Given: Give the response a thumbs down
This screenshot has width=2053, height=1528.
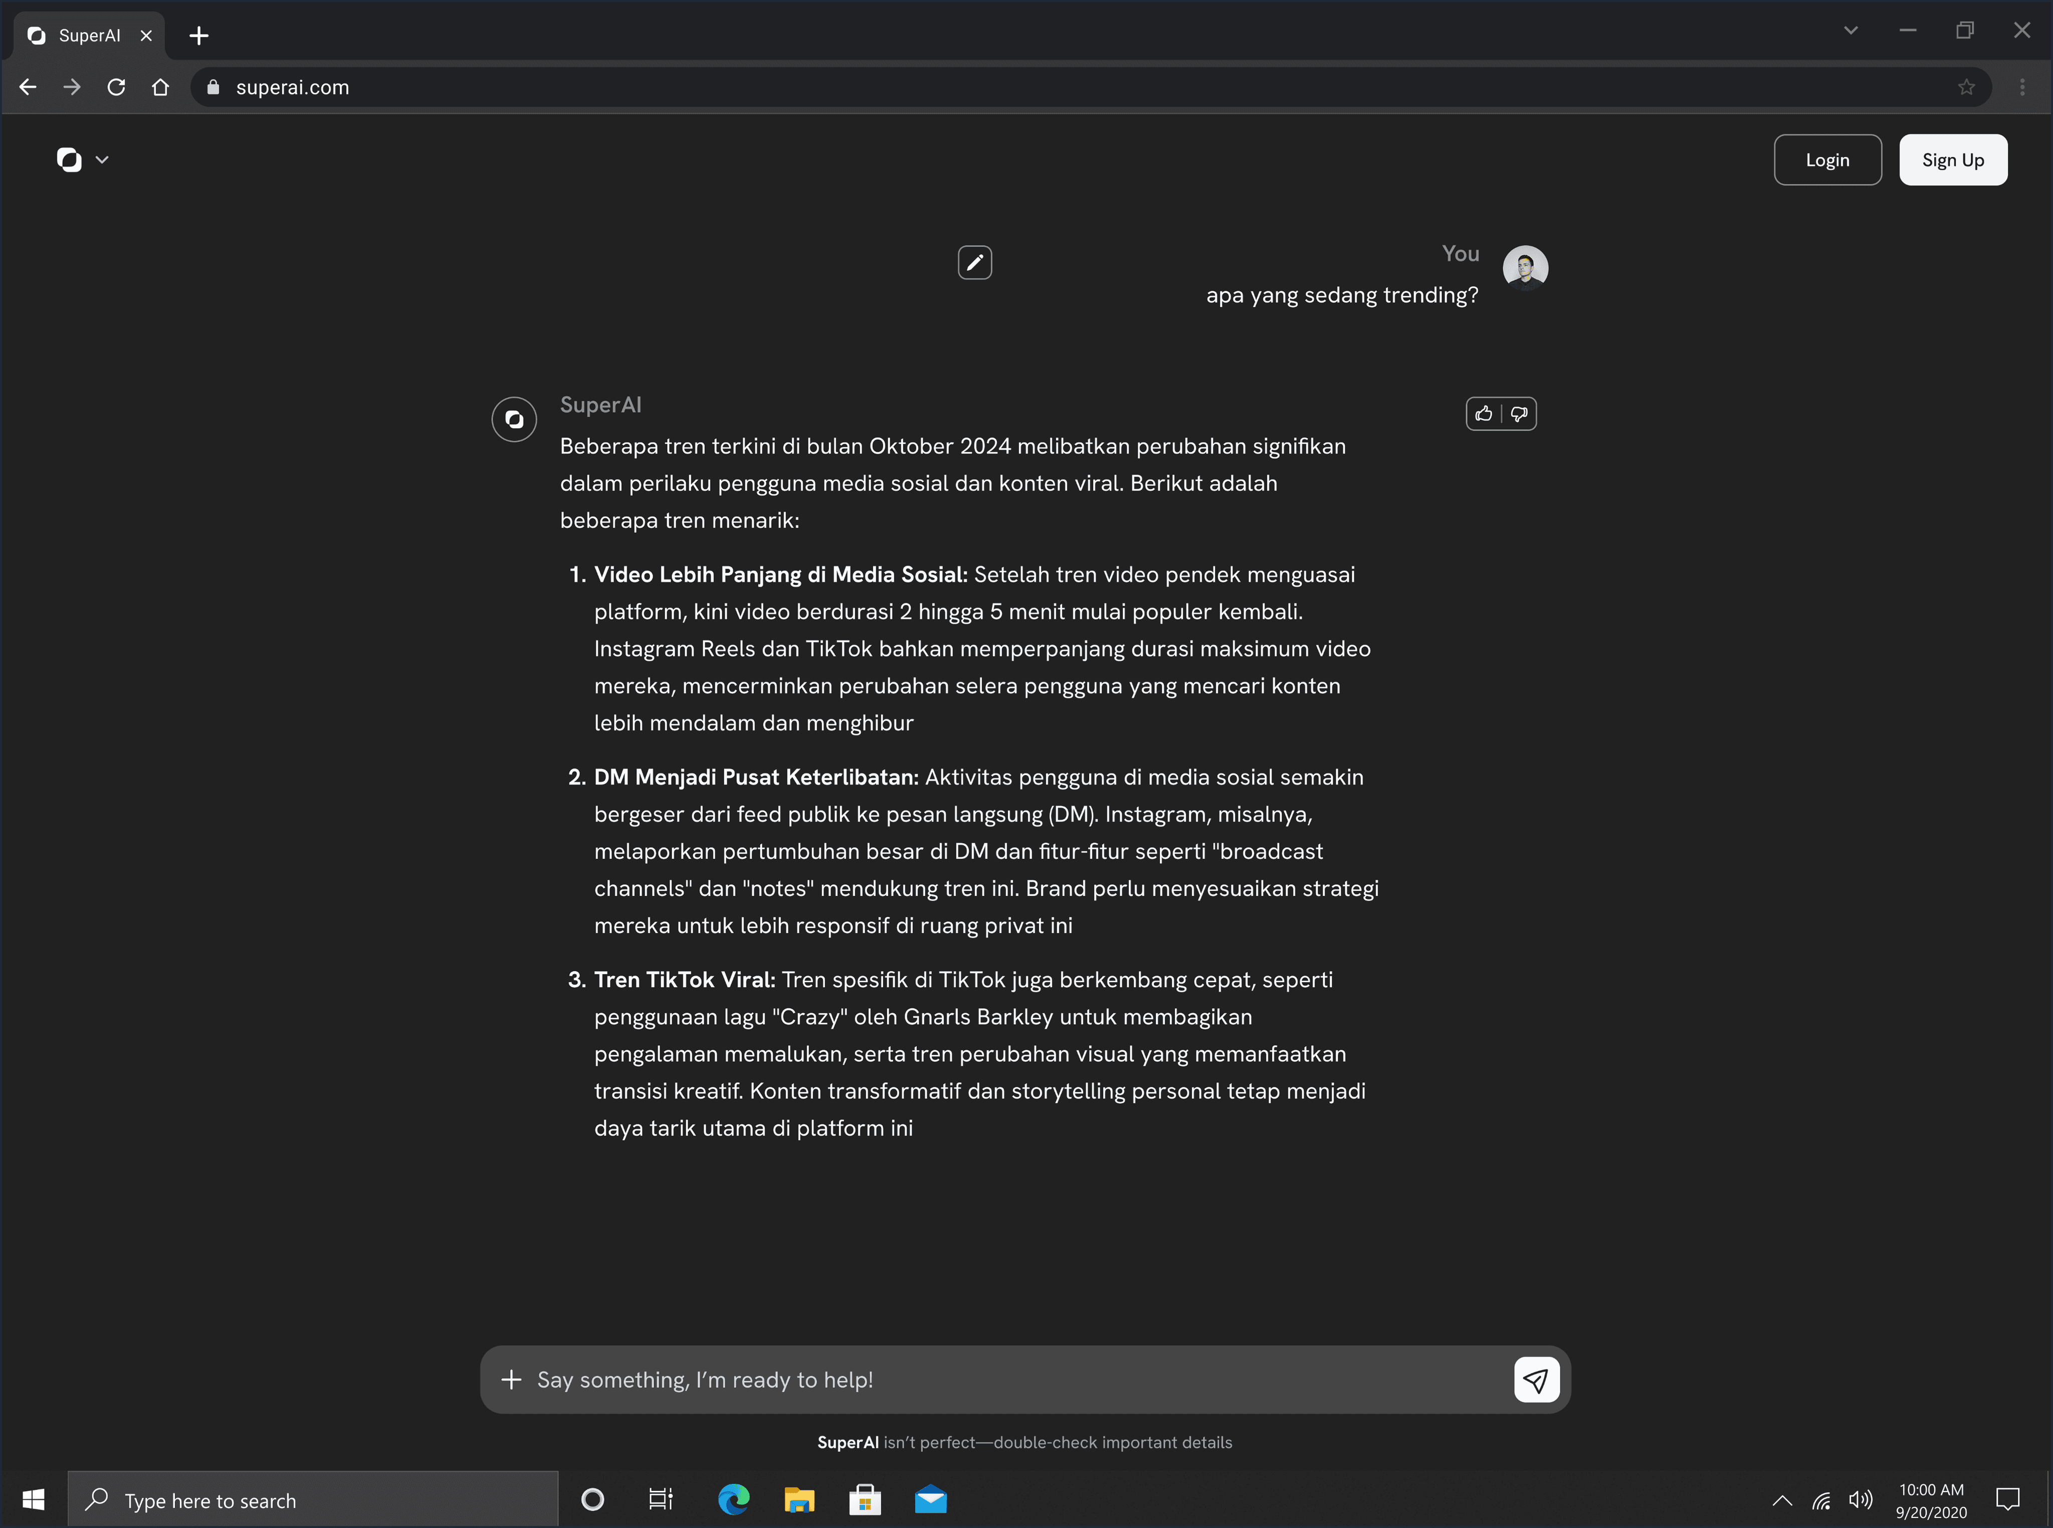Looking at the screenshot, I should [1519, 414].
